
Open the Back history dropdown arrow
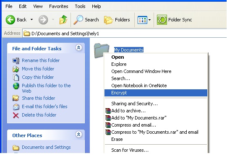pos(31,20)
